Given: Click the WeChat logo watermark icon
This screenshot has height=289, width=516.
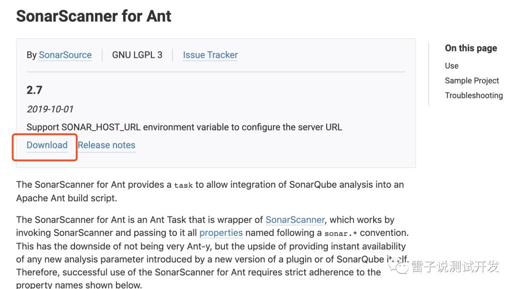Looking at the screenshot, I should click(398, 266).
